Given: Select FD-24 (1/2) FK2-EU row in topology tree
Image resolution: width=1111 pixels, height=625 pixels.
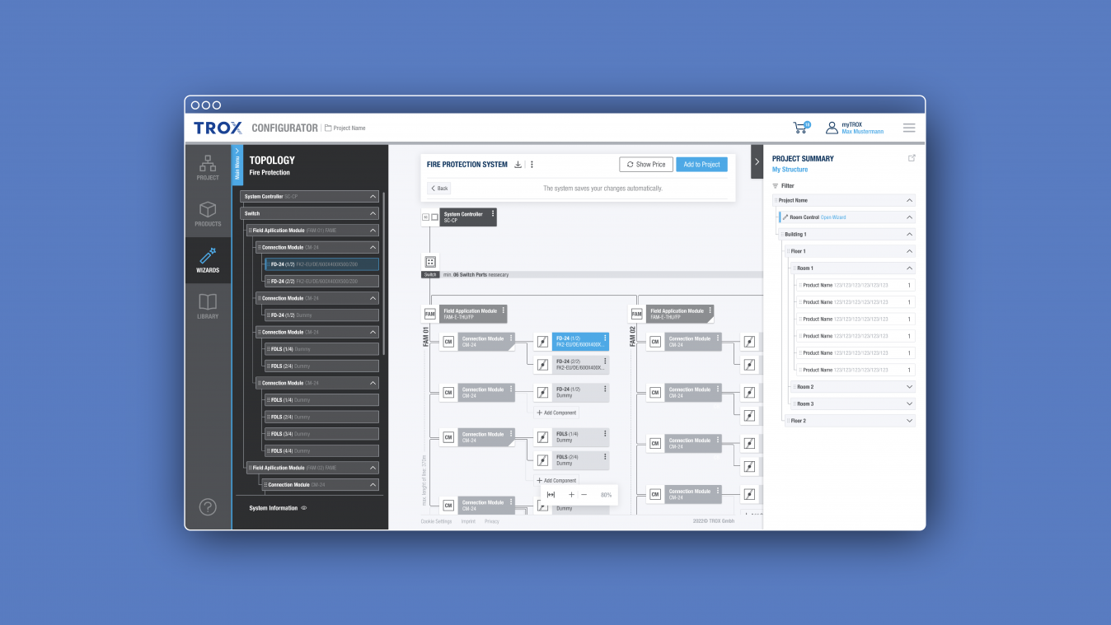Looking at the screenshot, I should point(322,264).
